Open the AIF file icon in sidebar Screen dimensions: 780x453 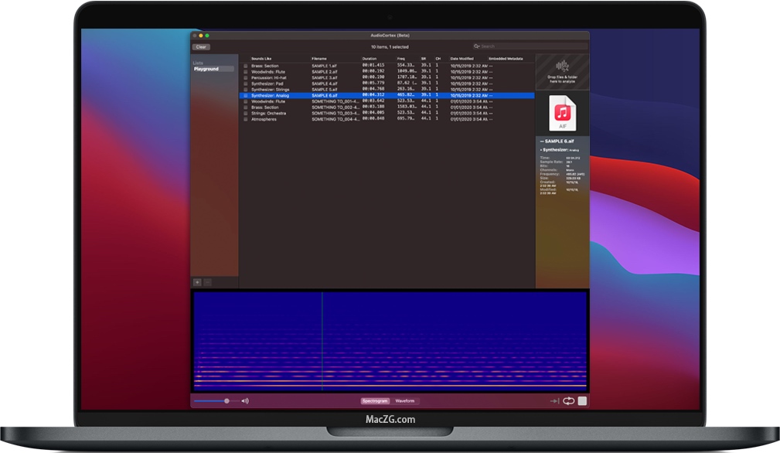tap(563, 113)
